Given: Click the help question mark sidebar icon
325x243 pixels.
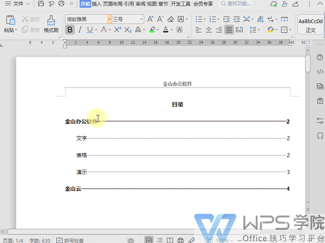Looking at the screenshot, I should [320, 58].
